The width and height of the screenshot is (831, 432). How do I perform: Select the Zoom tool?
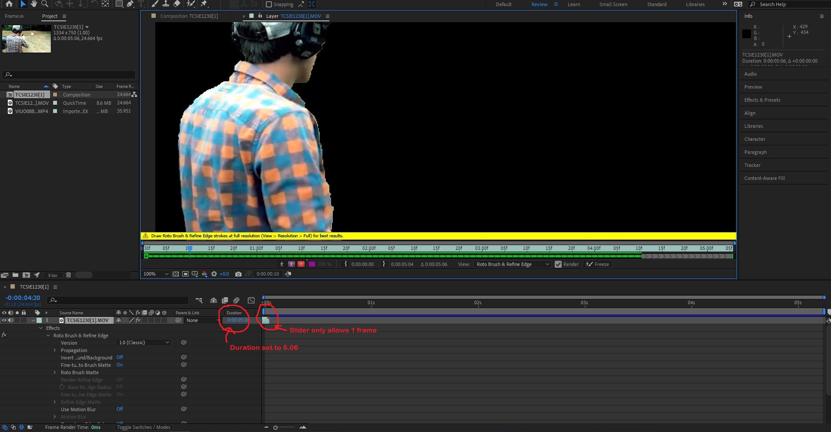45,4
